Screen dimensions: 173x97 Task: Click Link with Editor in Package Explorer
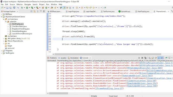point(35,11)
